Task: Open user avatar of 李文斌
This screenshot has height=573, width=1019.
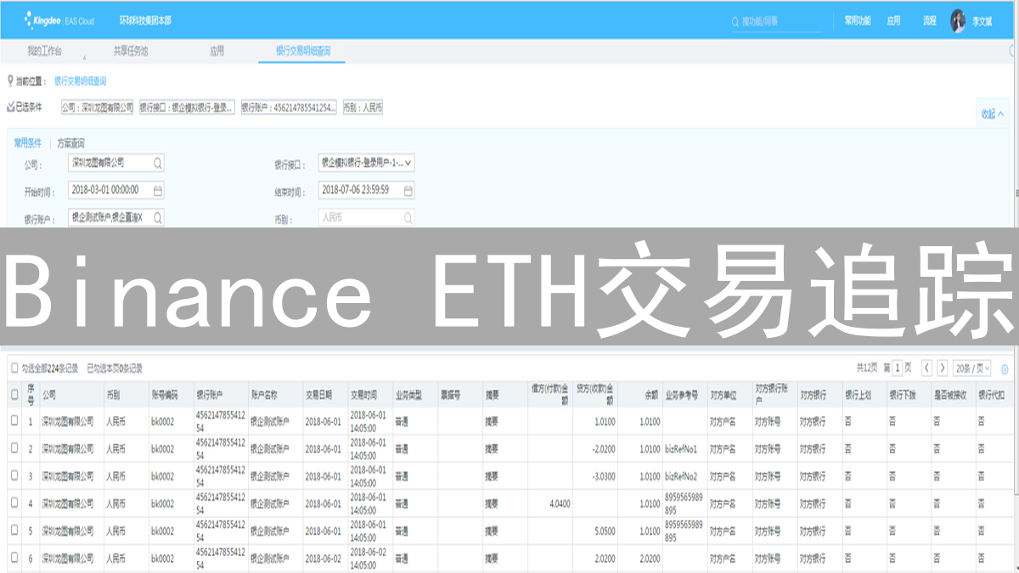Action: 959,20
